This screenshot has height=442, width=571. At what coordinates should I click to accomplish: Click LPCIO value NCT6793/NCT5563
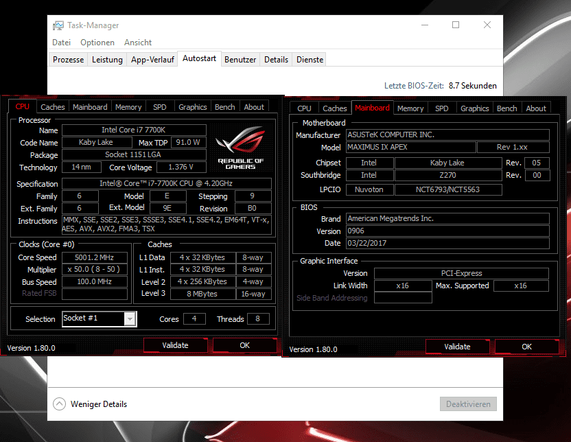[x=448, y=189]
